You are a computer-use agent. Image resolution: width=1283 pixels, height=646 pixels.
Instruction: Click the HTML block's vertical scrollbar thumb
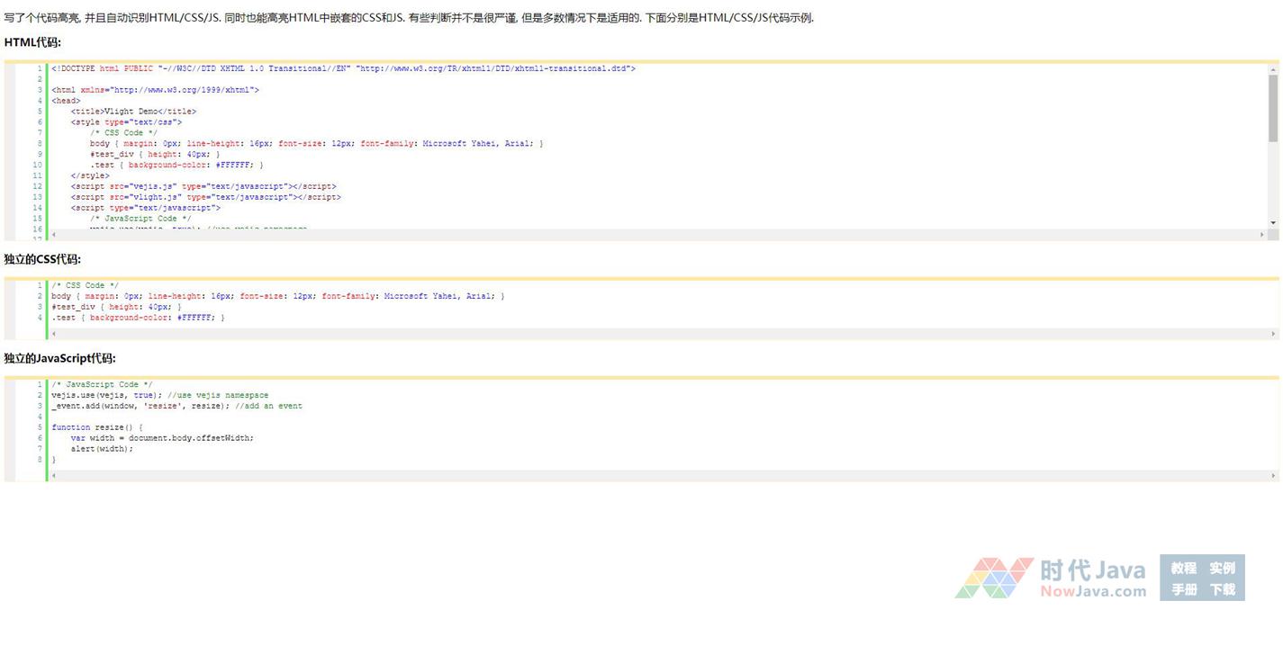1273,108
